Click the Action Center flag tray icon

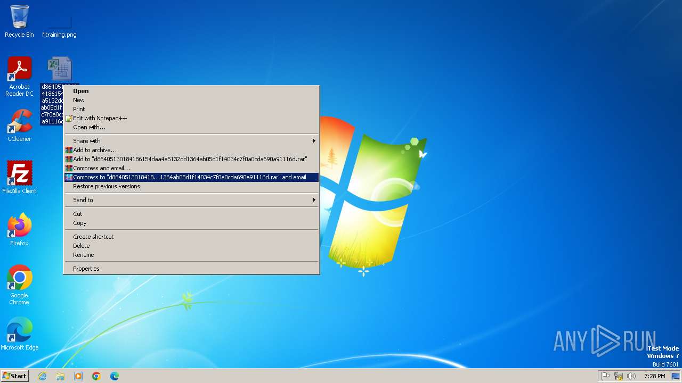point(606,376)
